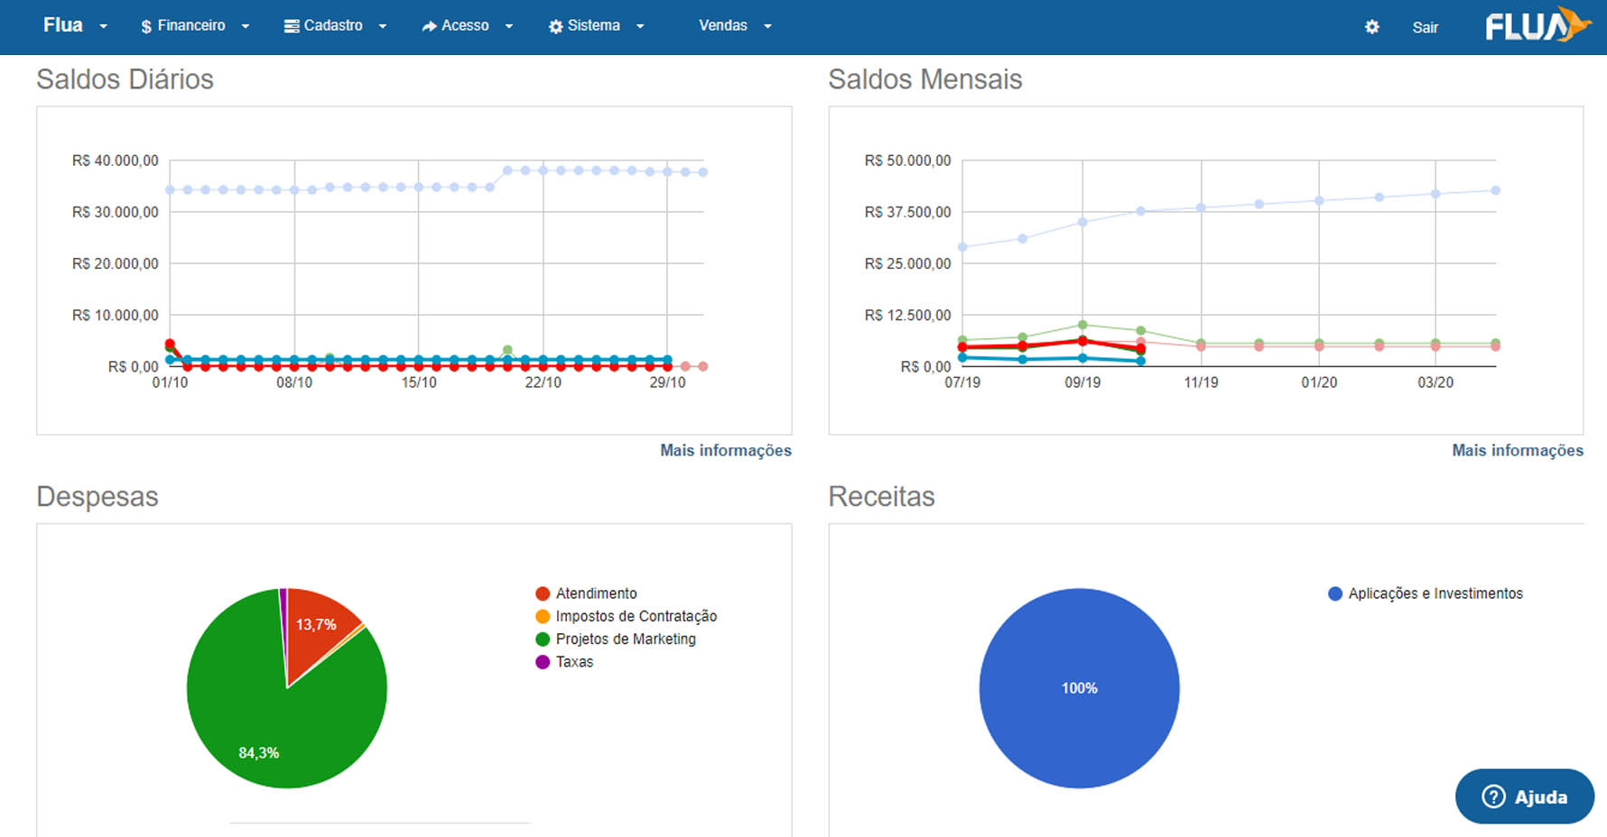The height and width of the screenshot is (837, 1607).
Task: Click the green Projetos de Marketing legend swatch
Action: click(543, 639)
